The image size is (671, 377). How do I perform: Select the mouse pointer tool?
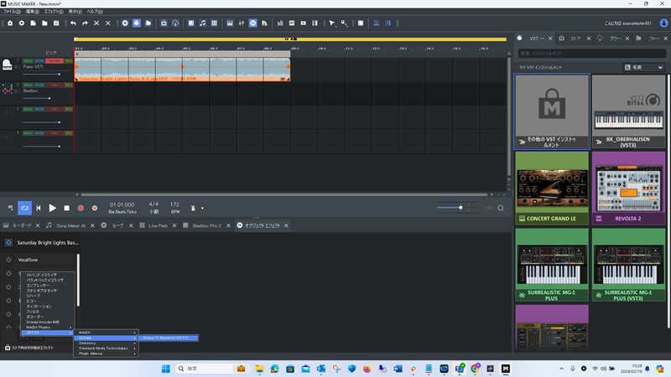point(331,23)
